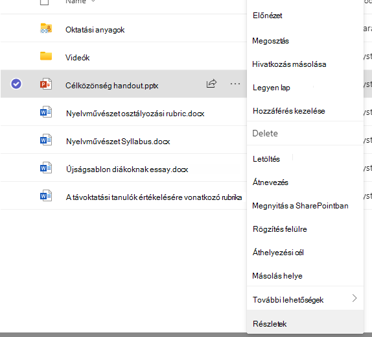372x337 pixels.
Task: Click the Videók folder icon
Action: pyautogui.click(x=46, y=56)
